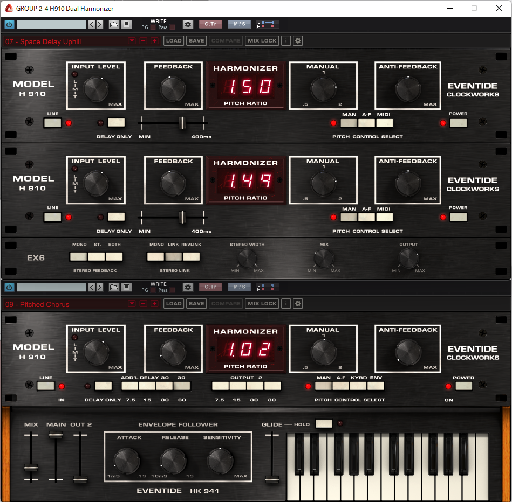Viewport: 512px width, 502px height.
Task: Open the gear icon in Pitched Chorus bar
Action: (298, 303)
